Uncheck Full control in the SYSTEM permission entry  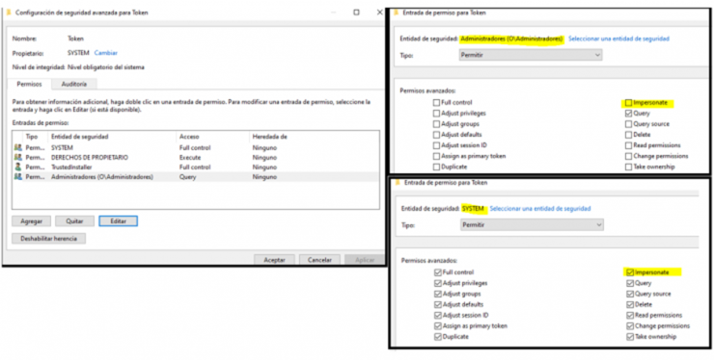[x=438, y=272]
